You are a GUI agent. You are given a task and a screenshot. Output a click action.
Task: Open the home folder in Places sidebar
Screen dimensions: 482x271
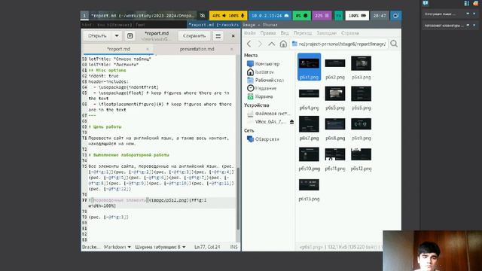tap(261, 72)
